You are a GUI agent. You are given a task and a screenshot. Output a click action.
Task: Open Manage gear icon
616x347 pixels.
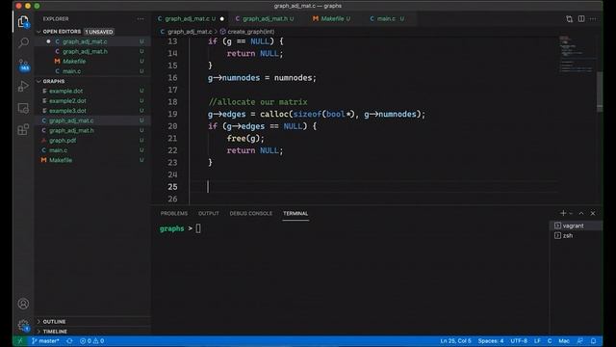tap(23, 326)
